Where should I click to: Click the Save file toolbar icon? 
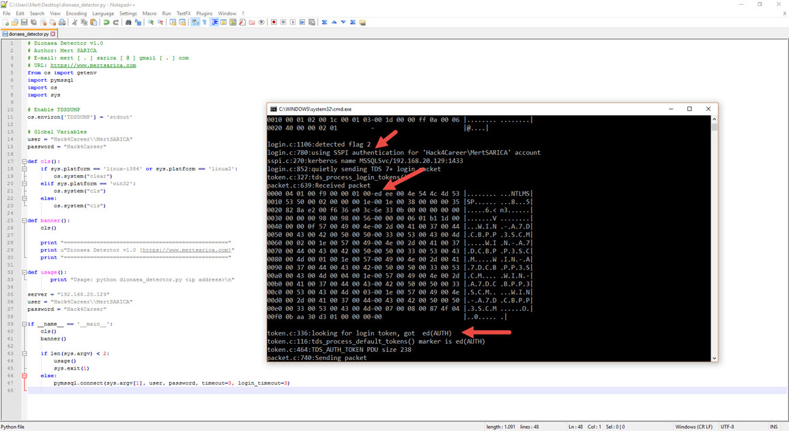23,23
